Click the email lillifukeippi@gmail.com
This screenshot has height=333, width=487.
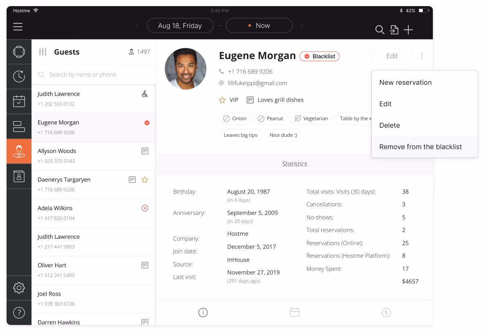257,83
